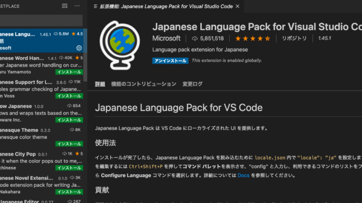362x203 pixels.
Task: Select the Japanese Language Pack editor tab
Action: point(166,6)
